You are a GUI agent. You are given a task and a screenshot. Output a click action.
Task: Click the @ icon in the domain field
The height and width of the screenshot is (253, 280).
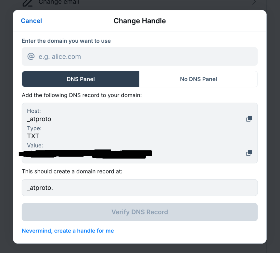[31, 56]
